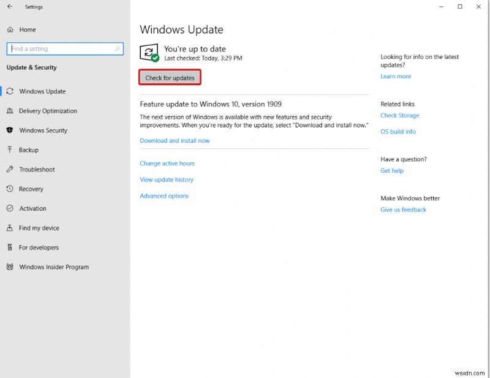View update history
This screenshot has height=378, width=490.
click(x=167, y=179)
